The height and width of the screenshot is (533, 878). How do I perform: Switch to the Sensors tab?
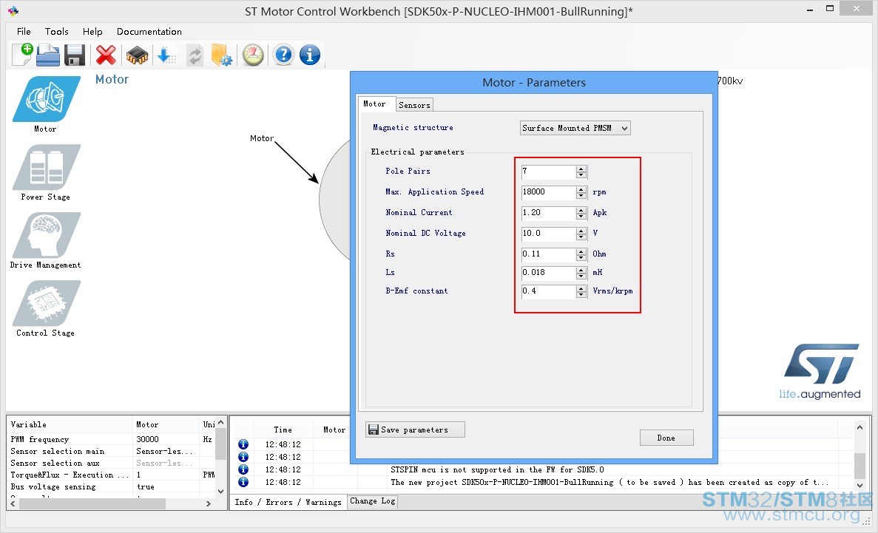coord(414,105)
